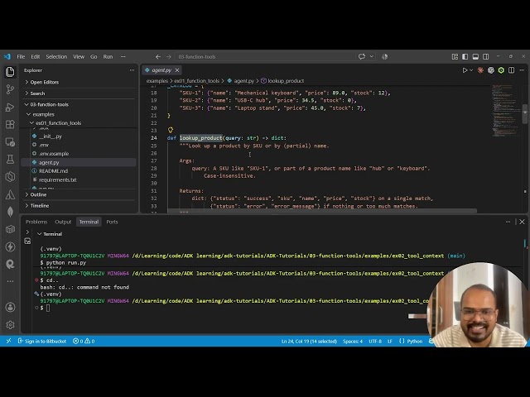Open the Run and Debug view

pyautogui.click(x=10, y=107)
